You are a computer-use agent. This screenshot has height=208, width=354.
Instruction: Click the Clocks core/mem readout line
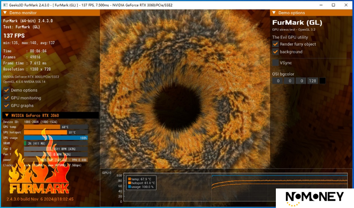[42, 165]
